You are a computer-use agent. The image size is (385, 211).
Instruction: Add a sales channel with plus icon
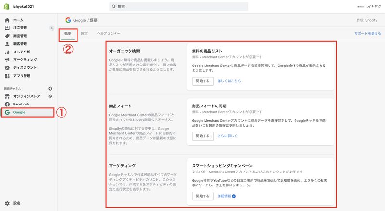point(50,89)
